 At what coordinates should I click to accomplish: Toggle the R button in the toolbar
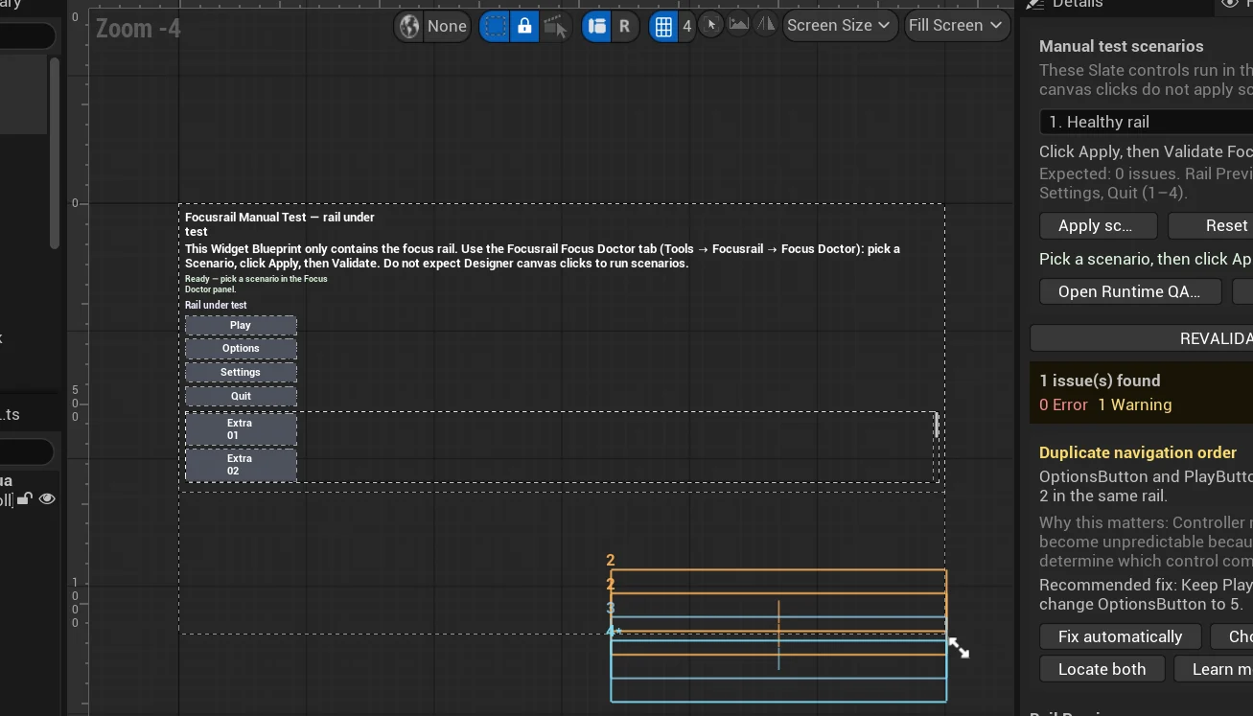625,26
